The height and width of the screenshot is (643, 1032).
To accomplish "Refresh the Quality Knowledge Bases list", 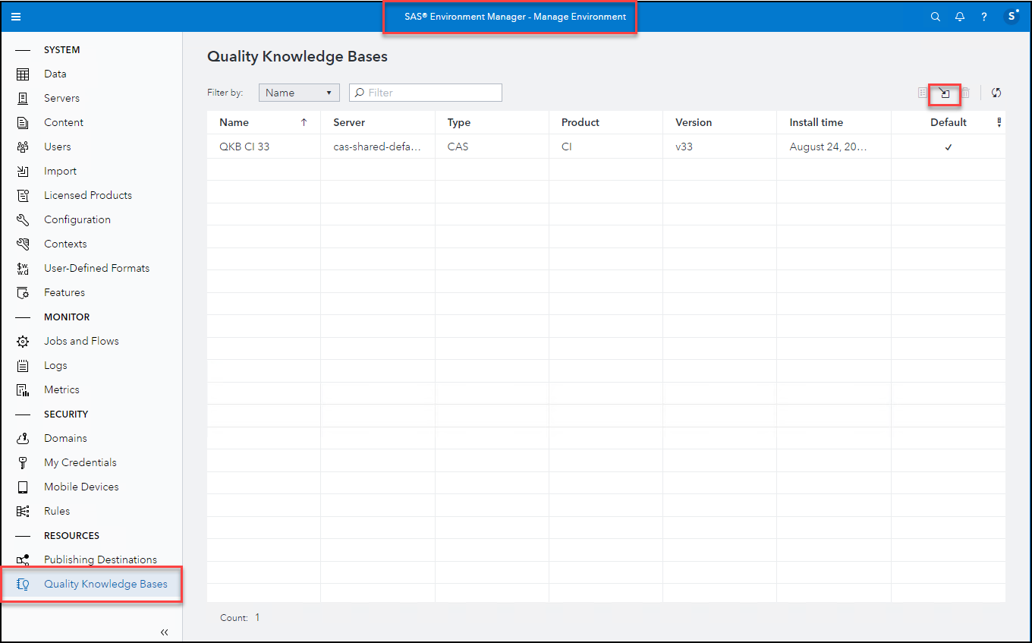I will pos(996,93).
